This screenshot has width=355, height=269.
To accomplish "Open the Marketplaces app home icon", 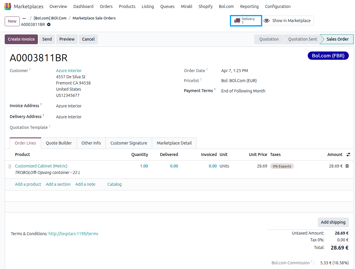I will [x=8, y=6].
